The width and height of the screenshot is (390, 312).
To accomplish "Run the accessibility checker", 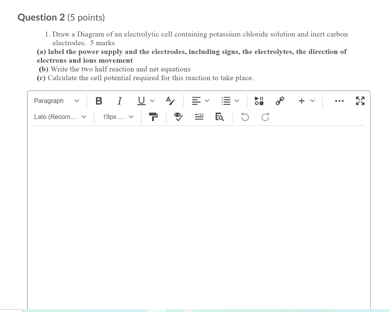I will point(178,117).
